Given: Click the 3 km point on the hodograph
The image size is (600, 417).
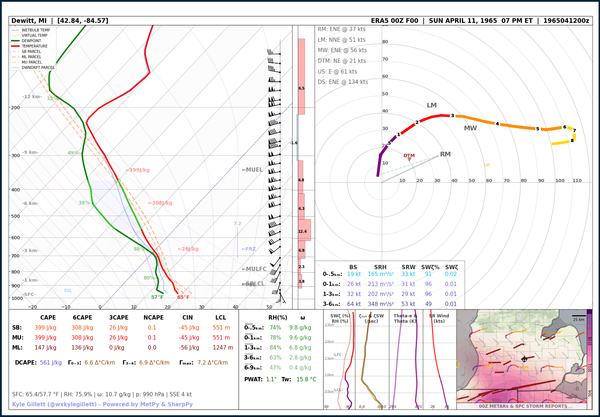Looking at the screenshot, I should (x=452, y=116).
